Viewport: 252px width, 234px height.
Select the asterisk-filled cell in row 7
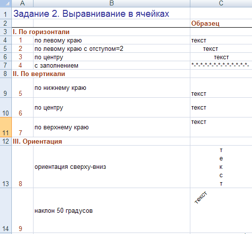[221, 65]
